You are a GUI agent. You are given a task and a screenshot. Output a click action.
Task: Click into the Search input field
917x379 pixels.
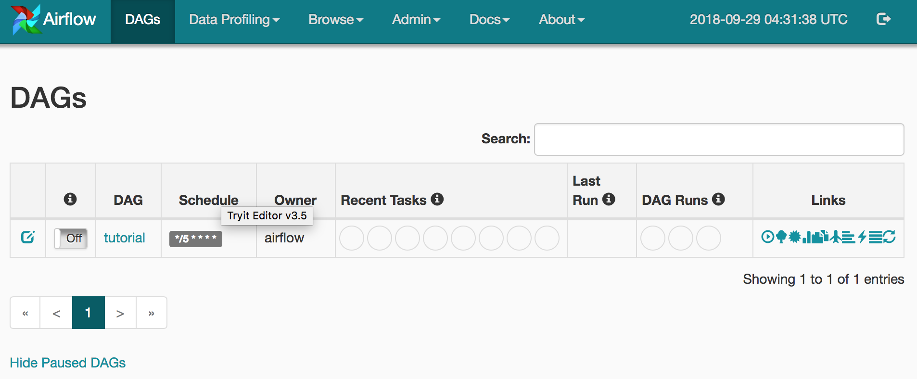(719, 139)
